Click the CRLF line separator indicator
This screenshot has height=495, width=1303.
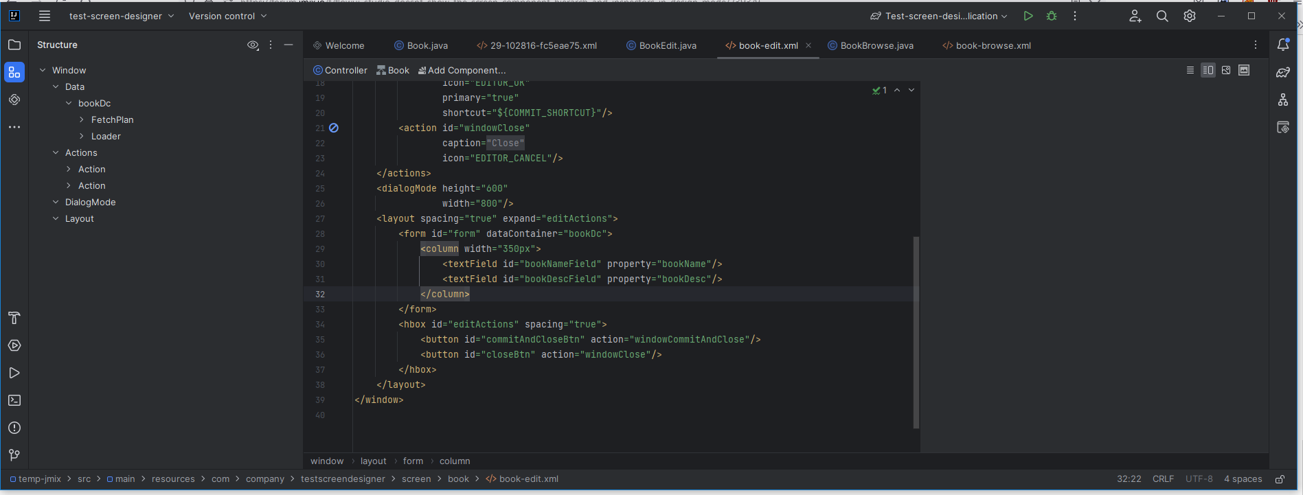1163,479
